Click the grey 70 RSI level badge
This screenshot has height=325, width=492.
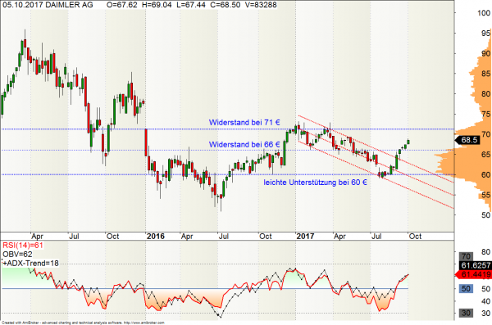click(466, 256)
